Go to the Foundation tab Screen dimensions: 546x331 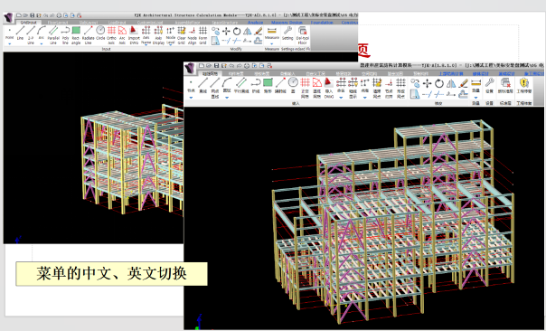coord(322,23)
